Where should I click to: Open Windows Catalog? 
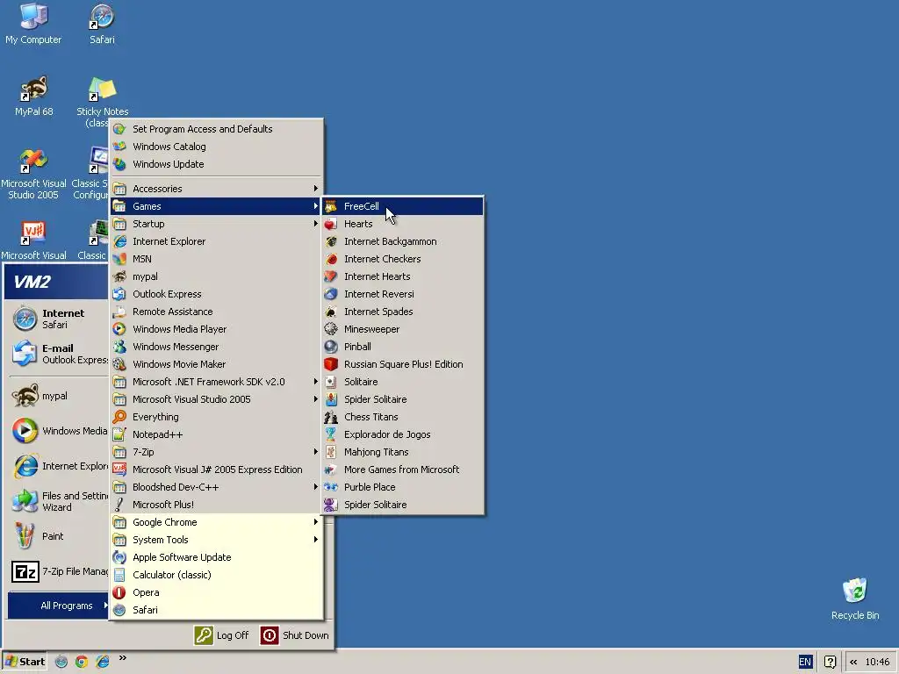tap(217, 147)
